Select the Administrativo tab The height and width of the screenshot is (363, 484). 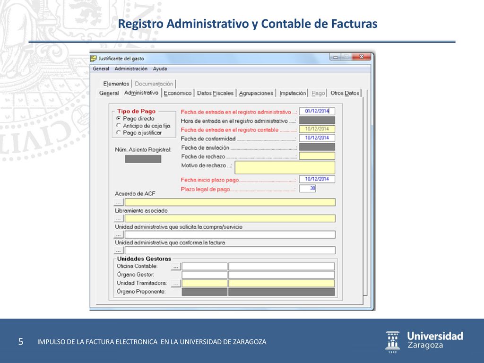click(141, 93)
